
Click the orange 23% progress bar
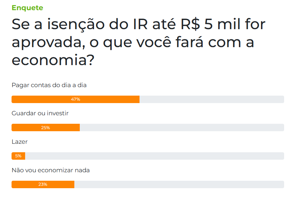coord(43,184)
